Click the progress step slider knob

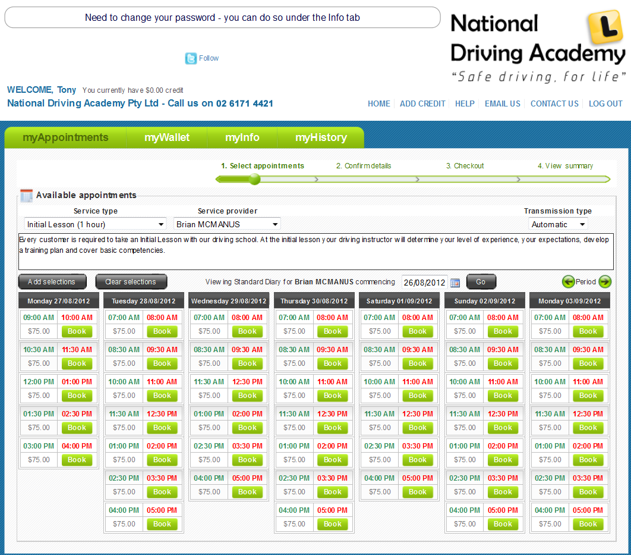tap(254, 179)
